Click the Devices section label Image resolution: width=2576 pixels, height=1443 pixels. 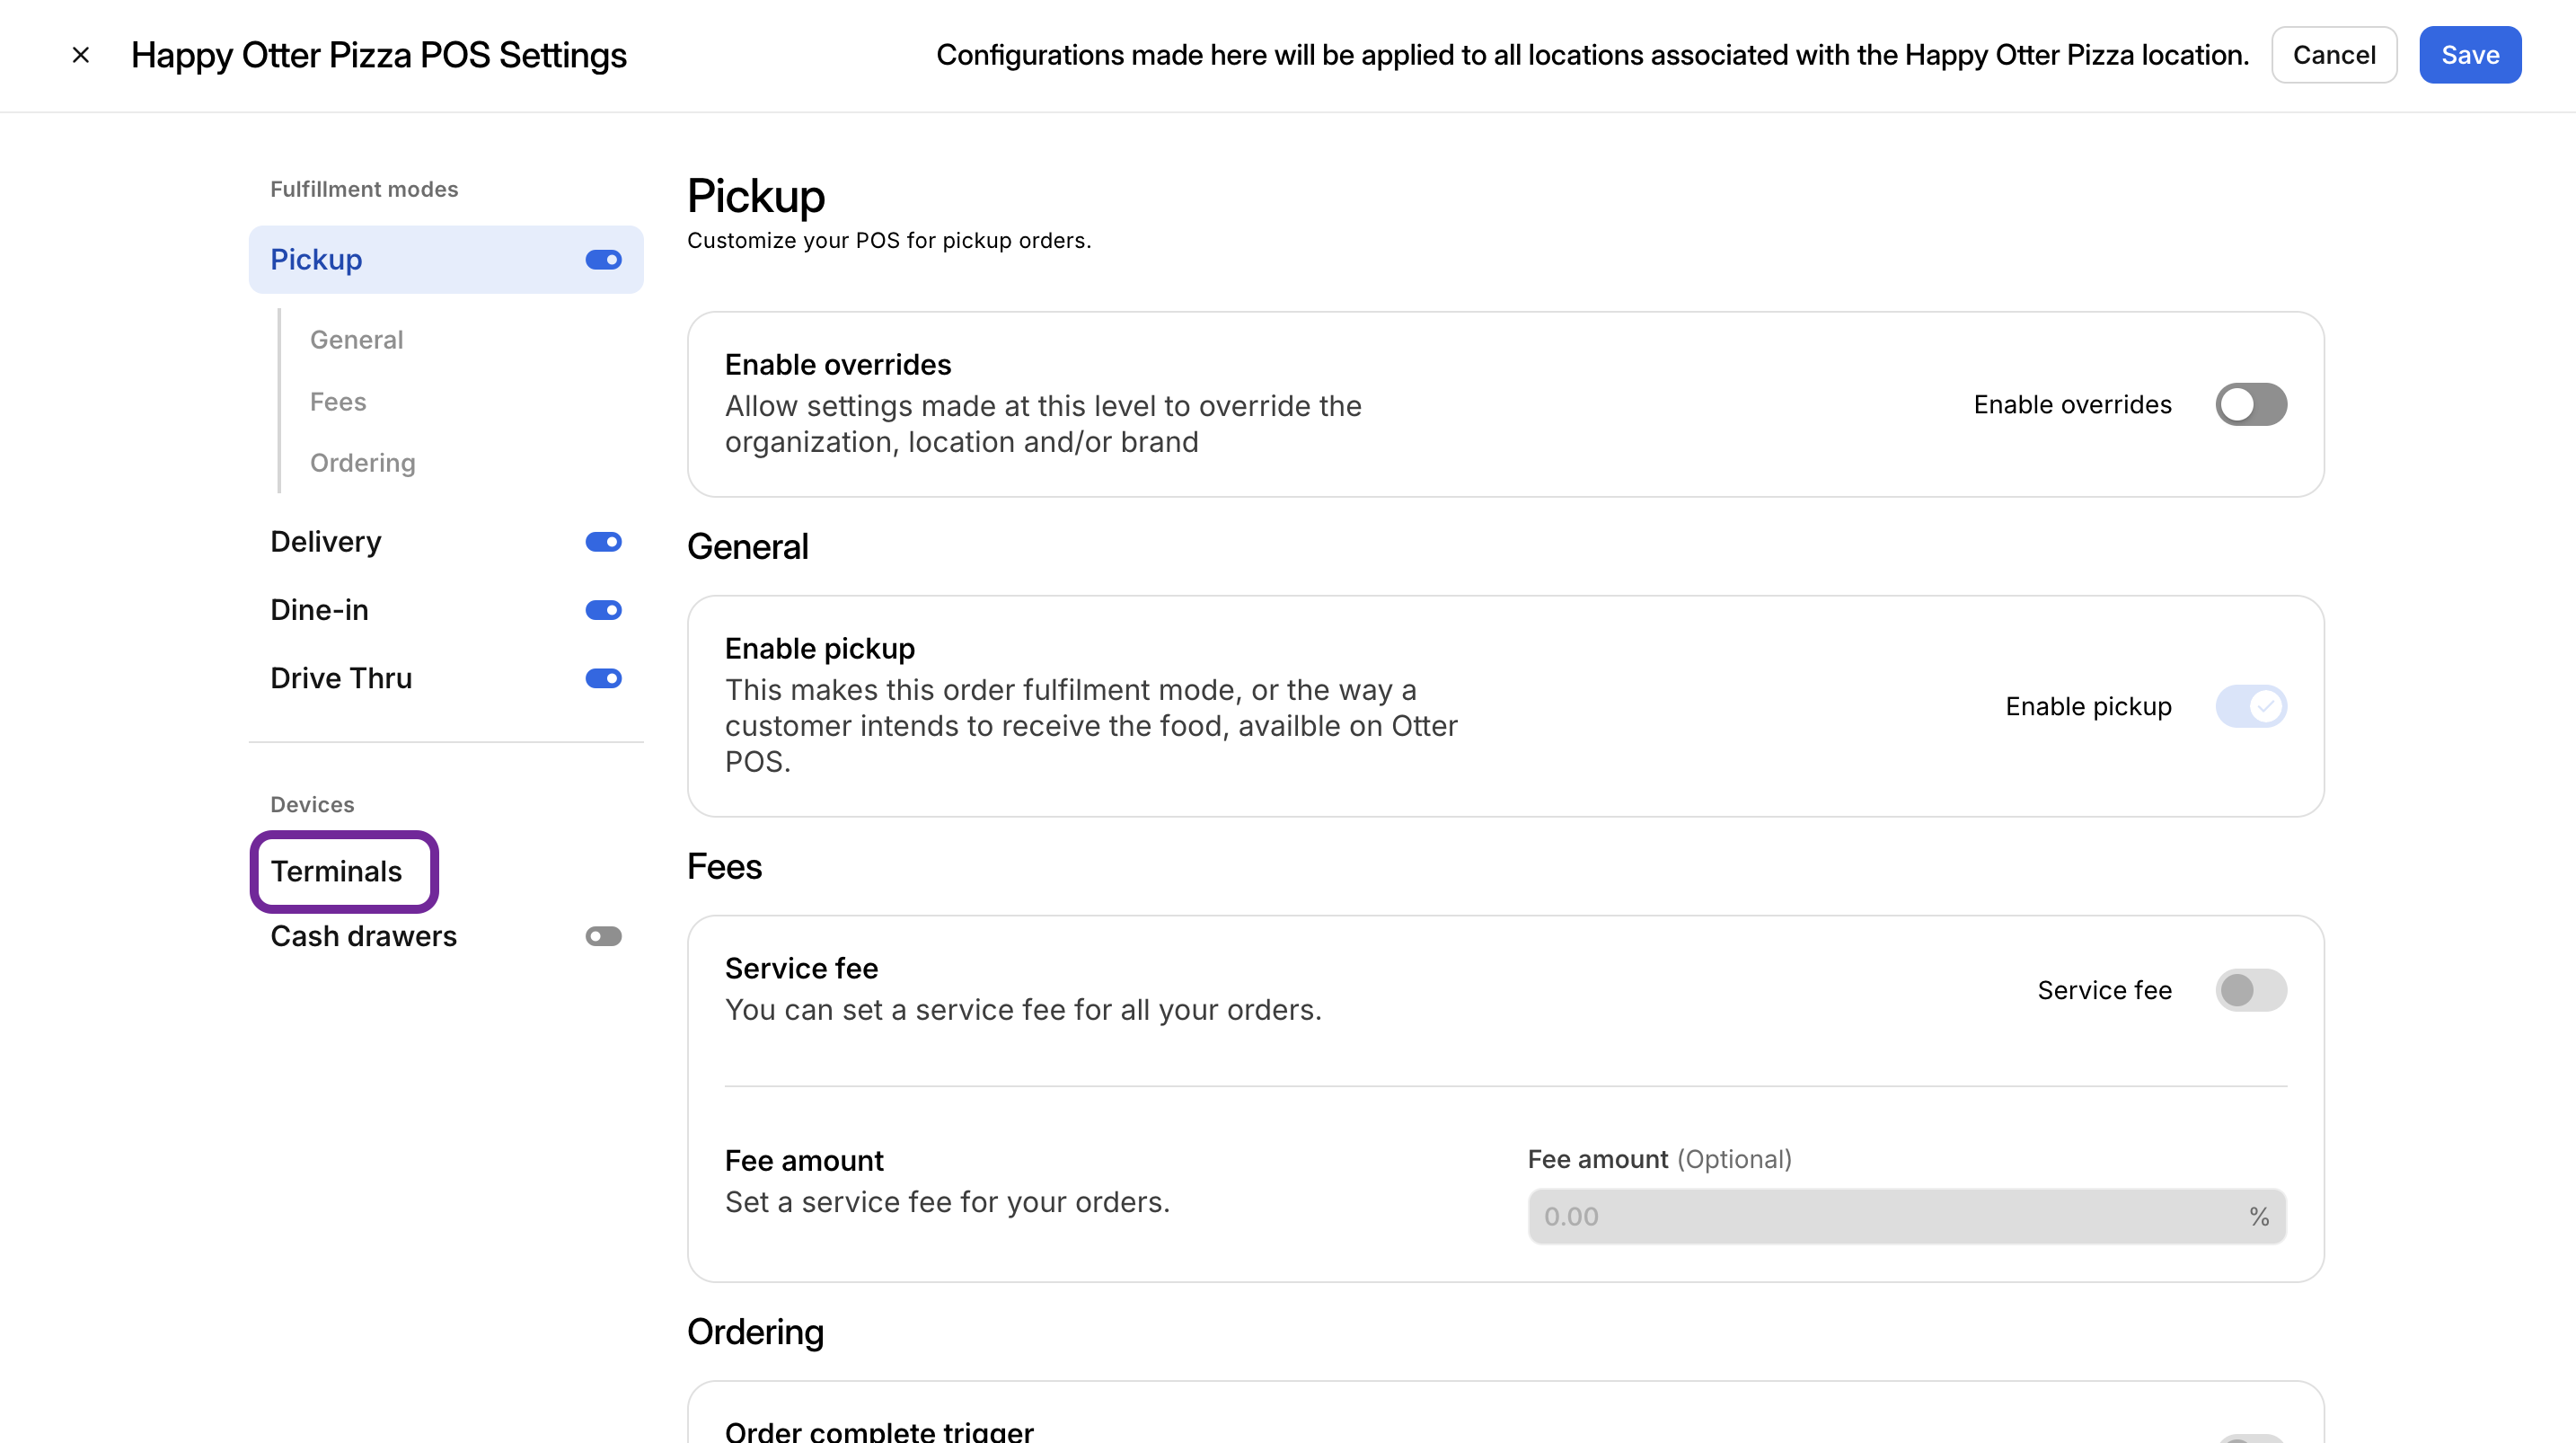coord(312,804)
